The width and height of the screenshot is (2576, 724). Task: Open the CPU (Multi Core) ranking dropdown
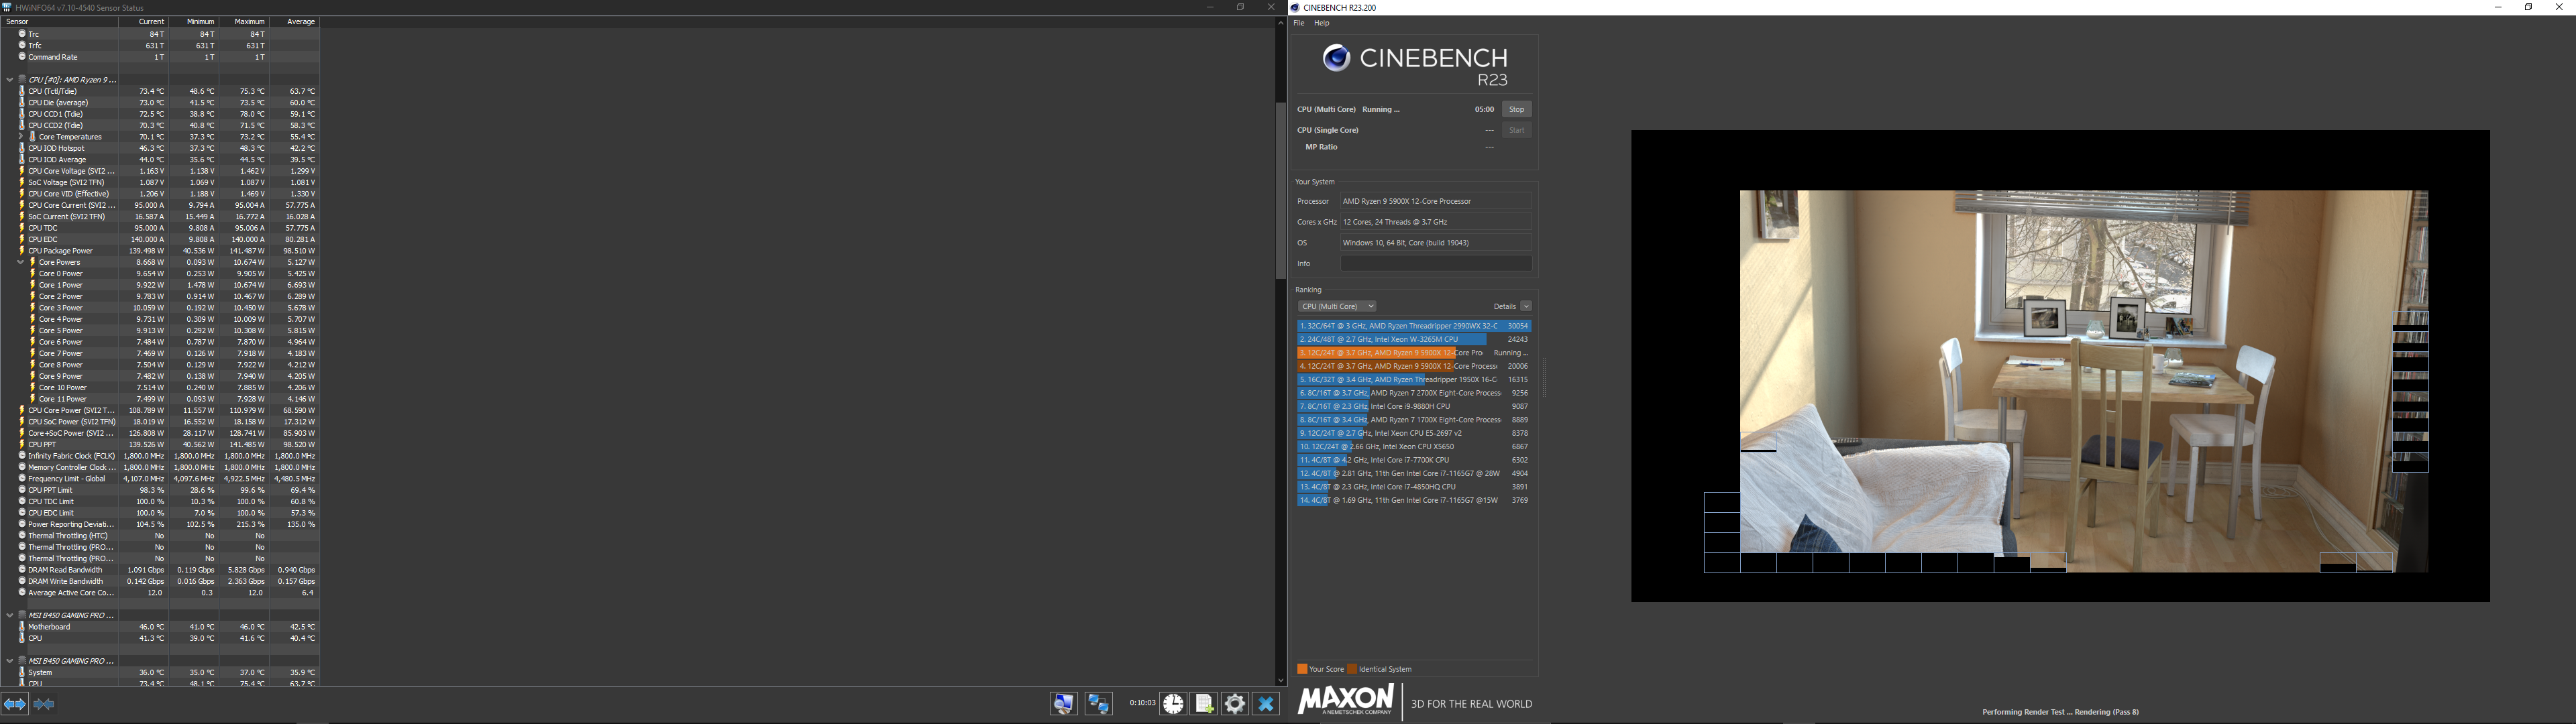[1337, 306]
